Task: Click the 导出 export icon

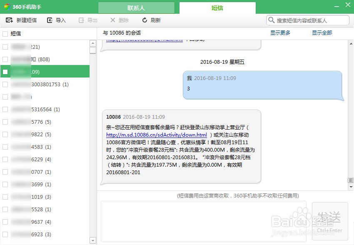Action: pyautogui.click(x=81, y=20)
